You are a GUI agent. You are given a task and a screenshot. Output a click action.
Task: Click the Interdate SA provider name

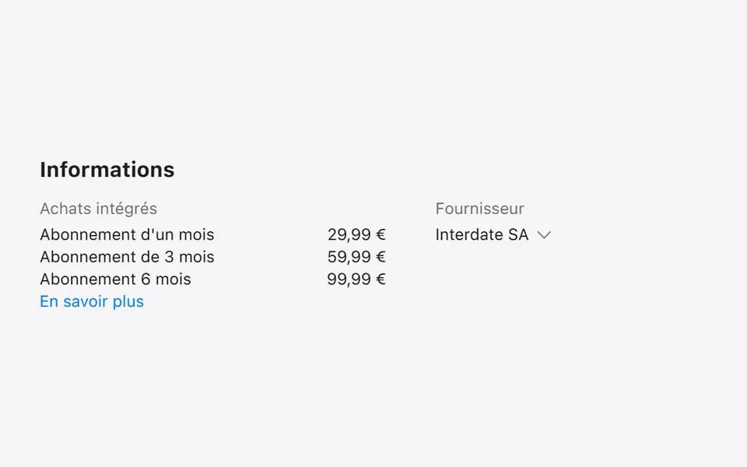point(482,234)
